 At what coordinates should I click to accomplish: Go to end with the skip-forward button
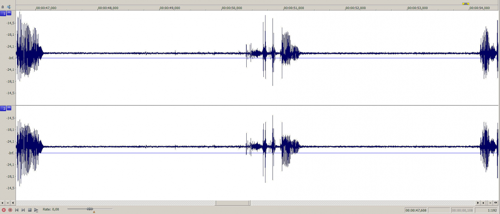click(x=23, y=210)
